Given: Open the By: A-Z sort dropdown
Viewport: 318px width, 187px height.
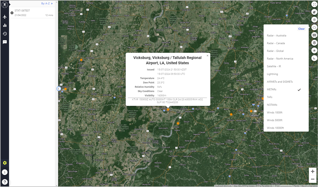Looking at the screenshot, I should [47, 3].
